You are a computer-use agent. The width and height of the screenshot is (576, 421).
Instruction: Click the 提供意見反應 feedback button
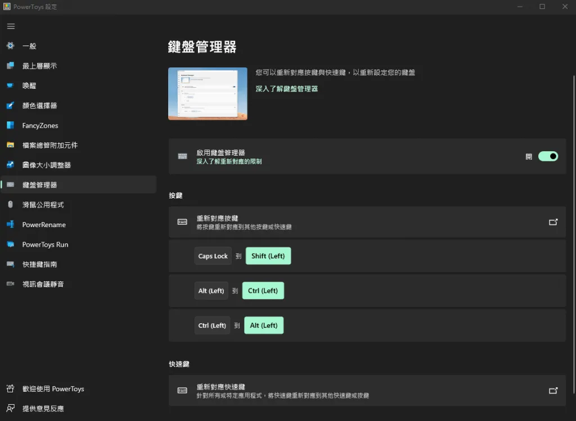point(43,409)
